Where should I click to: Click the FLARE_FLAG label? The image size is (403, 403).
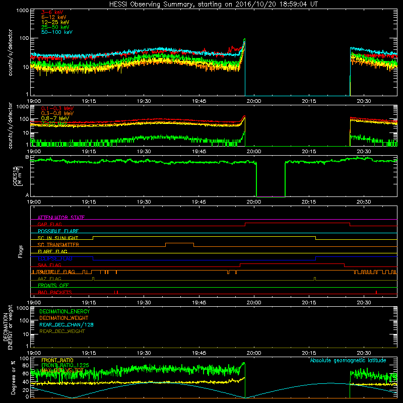(x=52, y=251)
